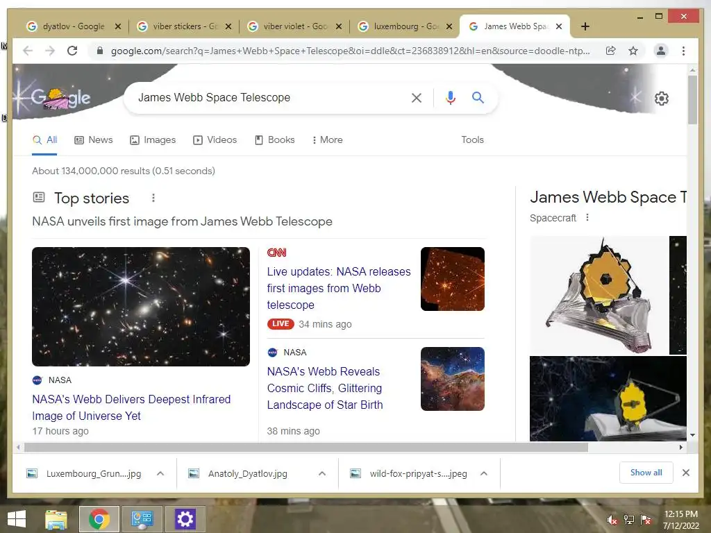Click the browser forward arrow
This screenshot has width=711, height=533.
pos(50,51)
